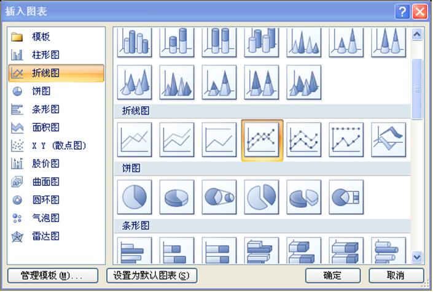
Task: Select the 雷达图 category
Action: pos(57,236)
